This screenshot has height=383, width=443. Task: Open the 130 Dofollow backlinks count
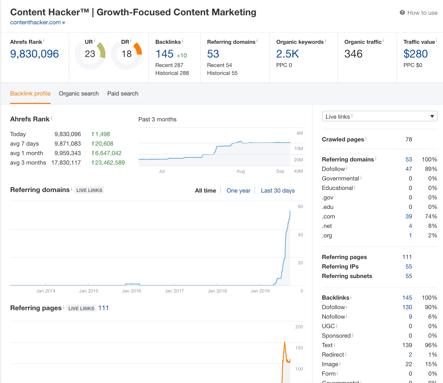pyautogui.click(x=407, y=307)
